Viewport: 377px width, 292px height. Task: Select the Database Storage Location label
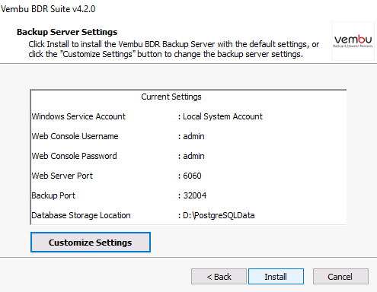[81, 215]
